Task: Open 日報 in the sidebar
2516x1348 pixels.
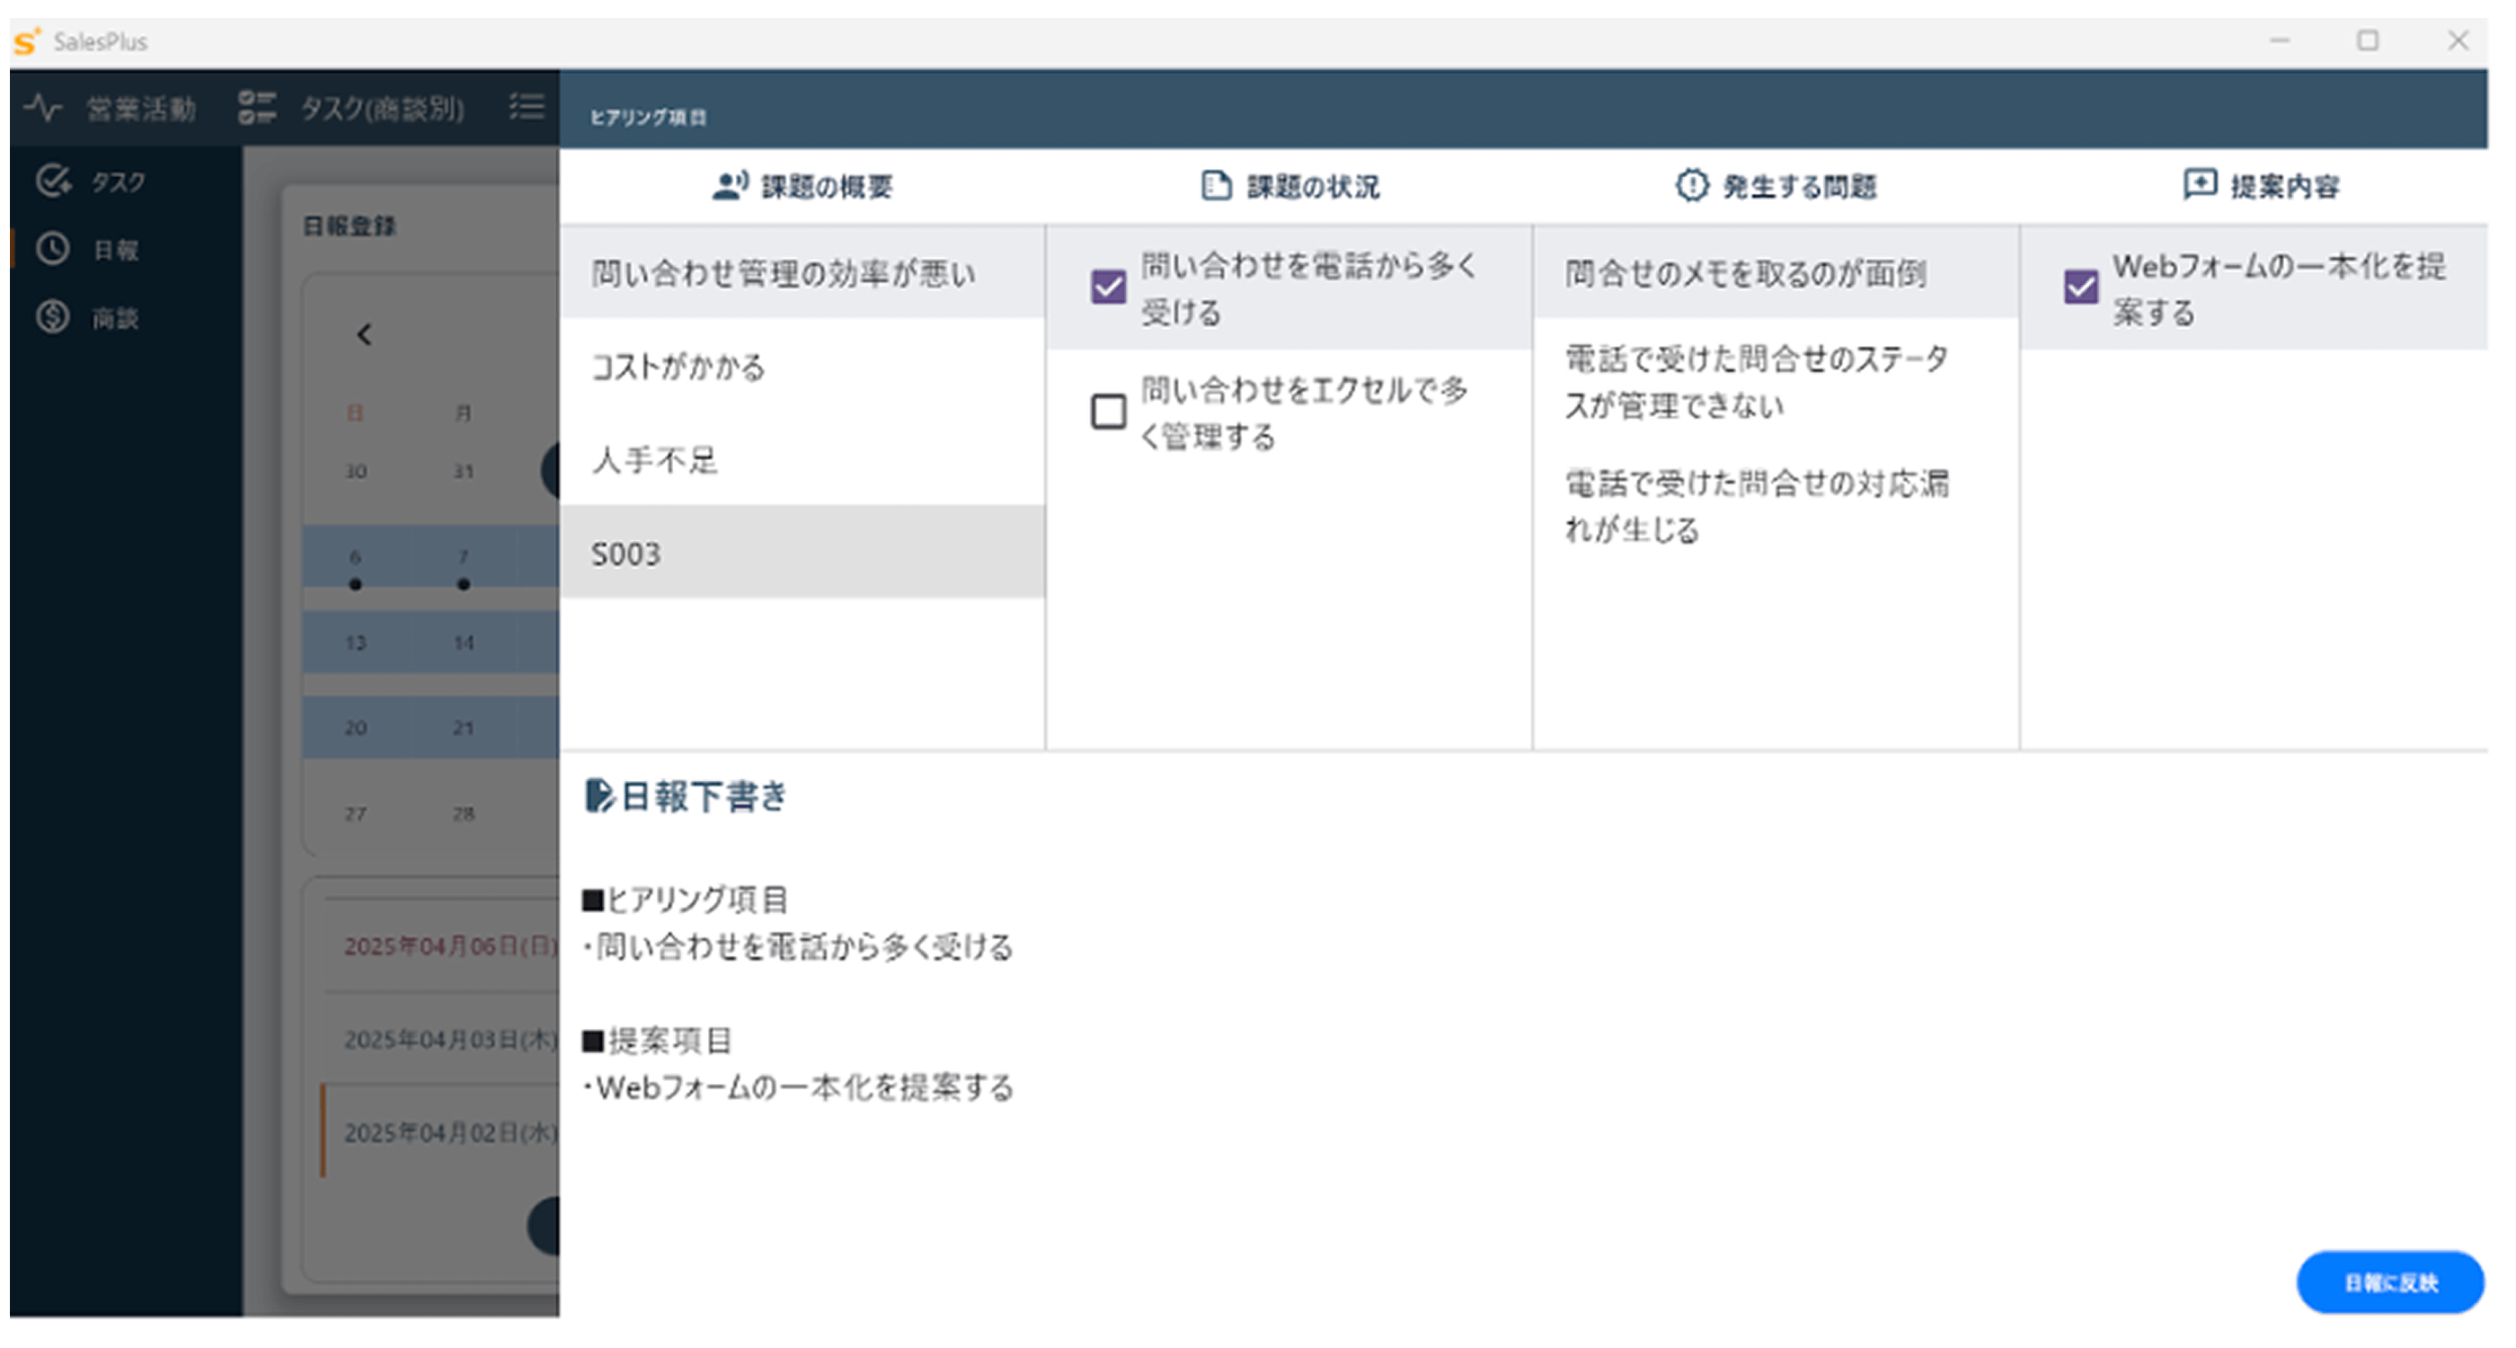Action: coord(115,251)
